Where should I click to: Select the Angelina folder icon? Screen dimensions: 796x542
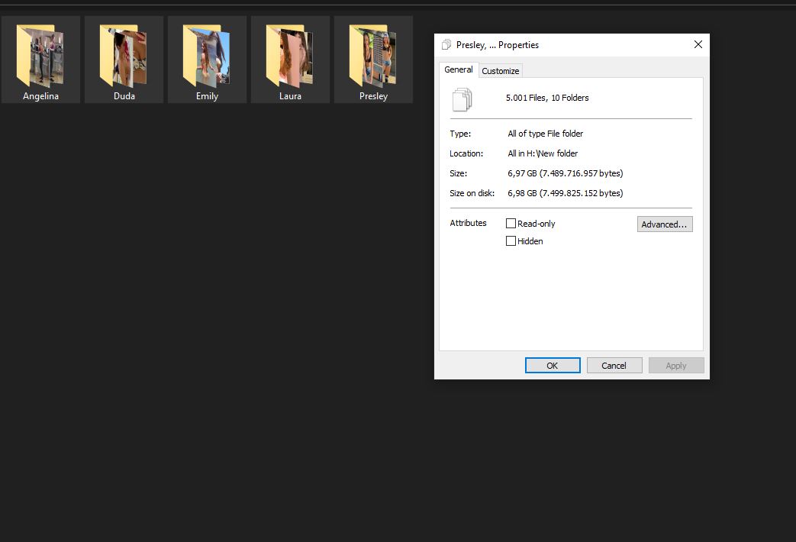click(x=40, y=56)
